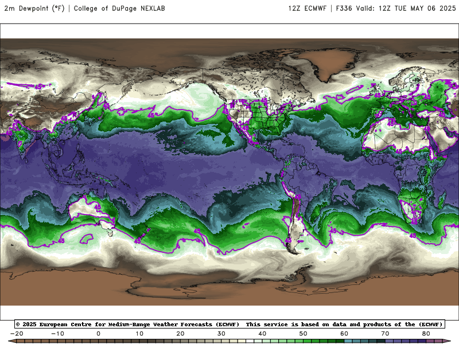Click the 'F336 Valid: 12Z TUE MAY 06 2025' text
The height and width of the screenshot is (344, 459).
[x=396, y=8]
